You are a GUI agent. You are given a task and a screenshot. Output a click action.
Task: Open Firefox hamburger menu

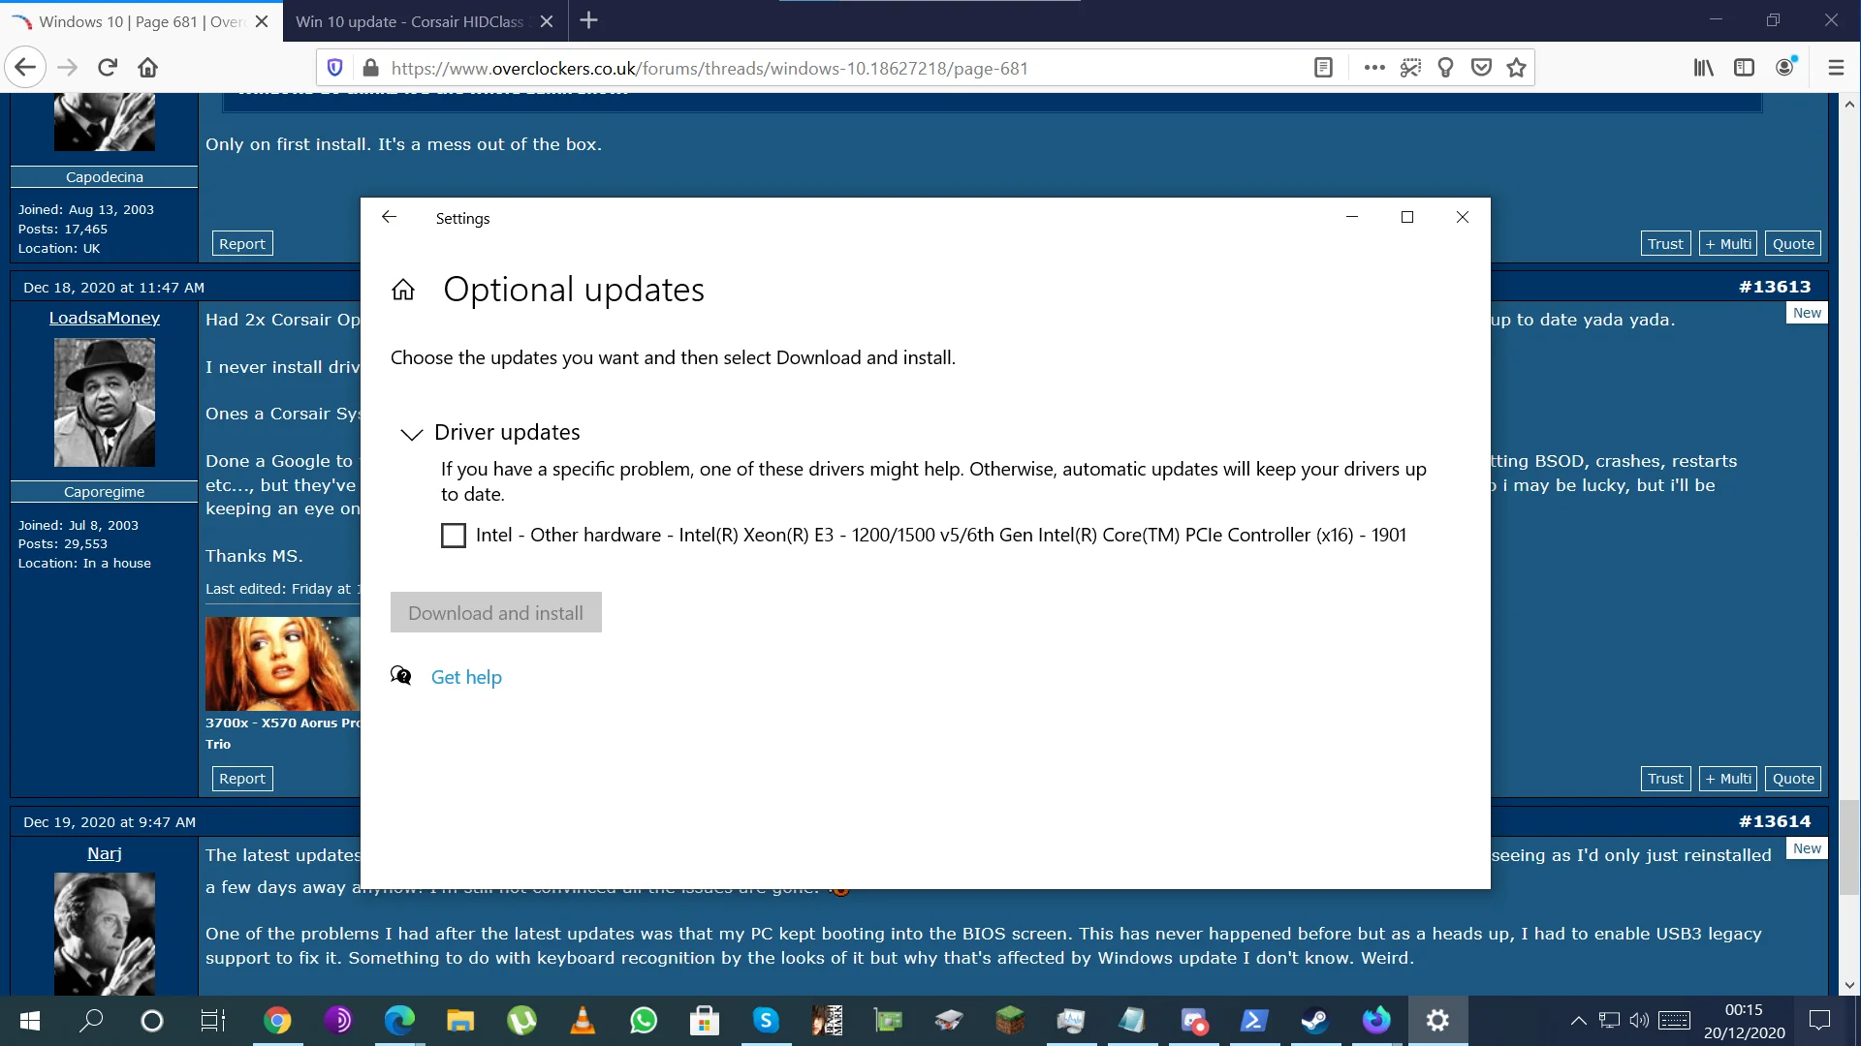[1836, 68]
